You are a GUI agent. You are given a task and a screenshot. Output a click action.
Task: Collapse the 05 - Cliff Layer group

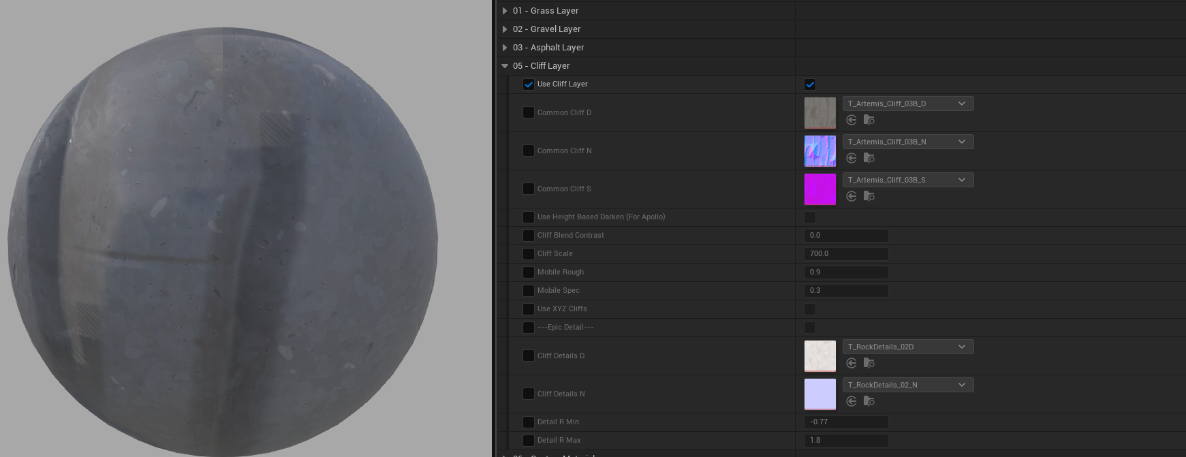click(x=505, y=66)
